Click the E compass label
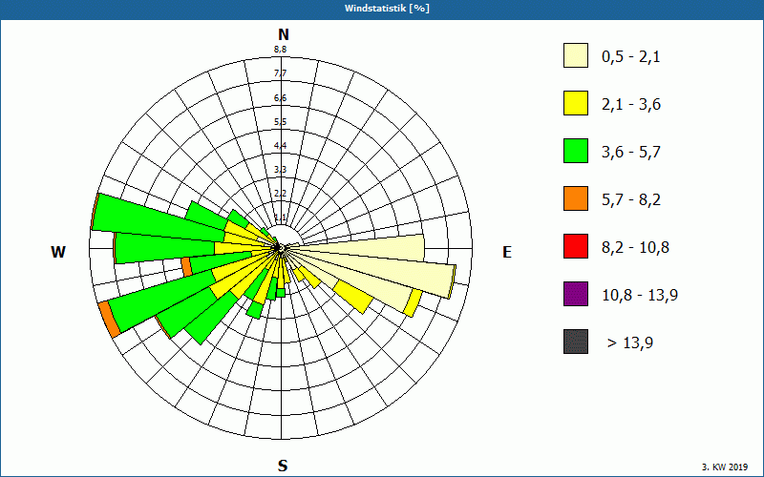This screenshot has width=764, height=477. click(507, 252)
